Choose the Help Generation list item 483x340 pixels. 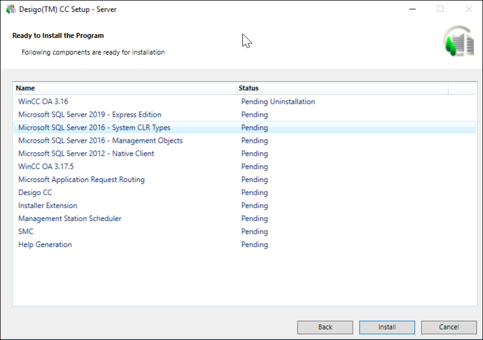tap(45, 244)
